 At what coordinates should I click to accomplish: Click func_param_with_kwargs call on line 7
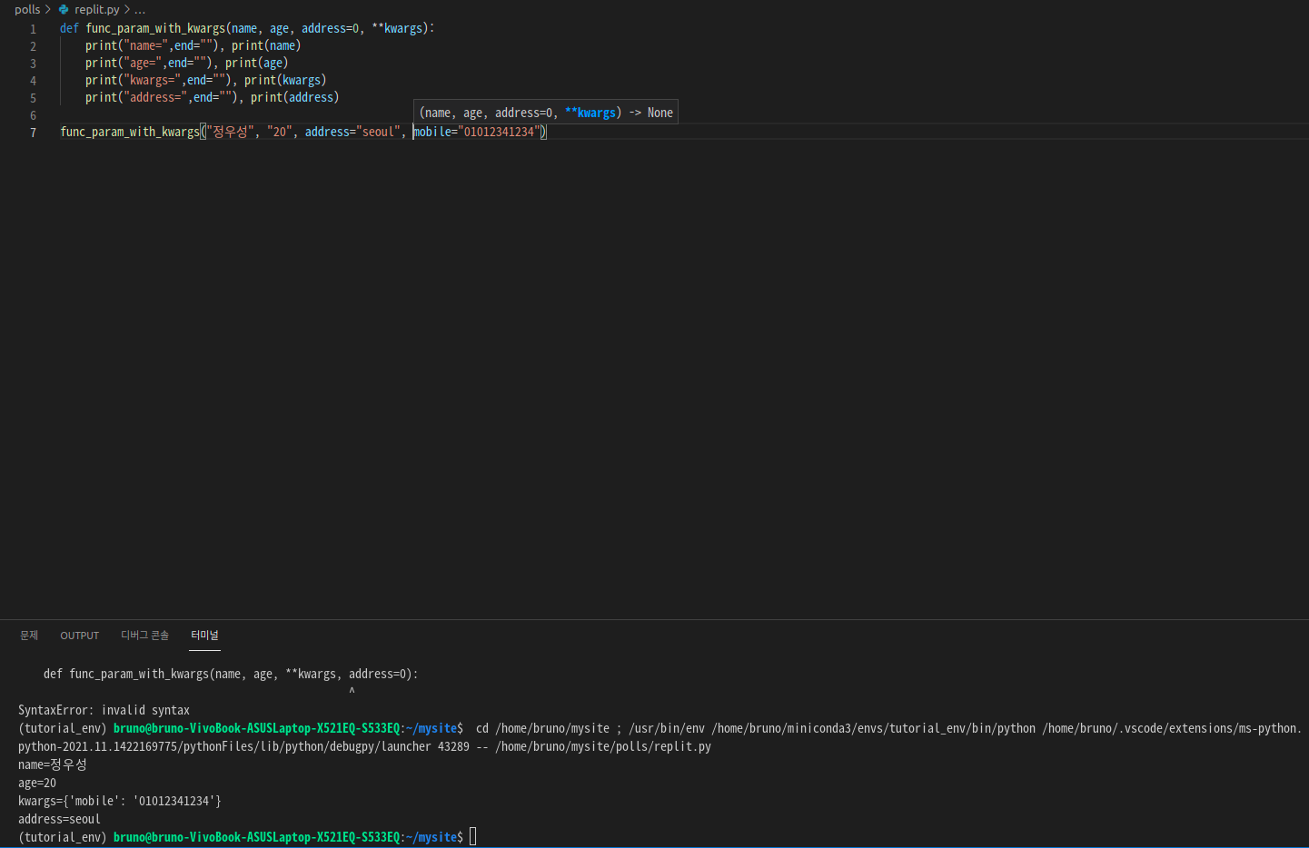[130, 132]
